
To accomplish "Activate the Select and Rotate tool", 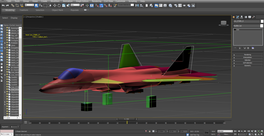I will pos(59,5).
